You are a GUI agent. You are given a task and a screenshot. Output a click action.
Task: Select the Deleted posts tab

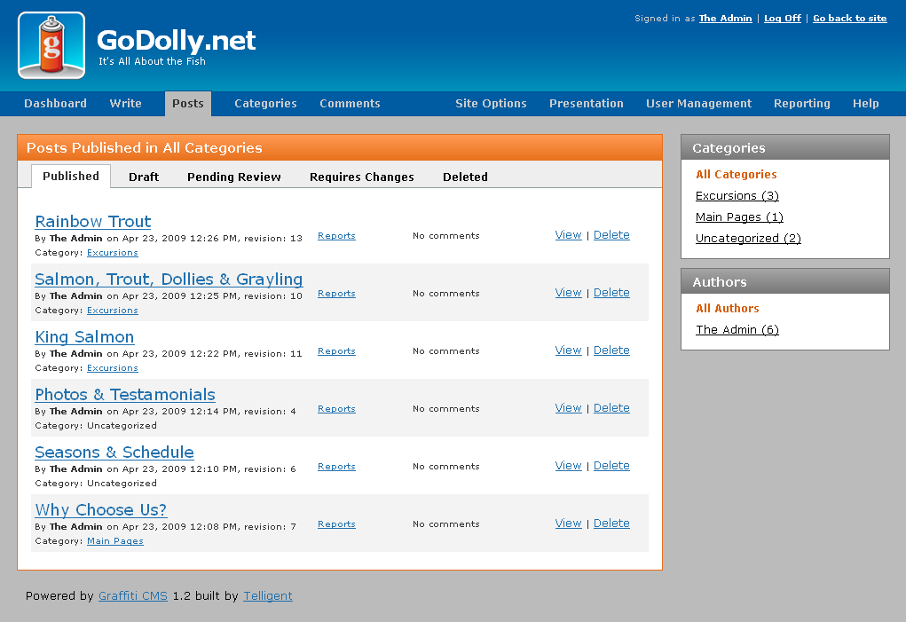pos(465,177)
